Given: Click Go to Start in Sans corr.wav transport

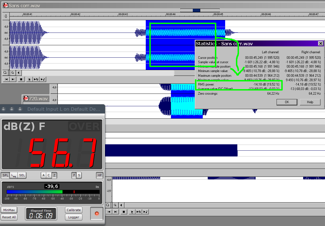Looking at the screenshot, I should tap(6, 79).
